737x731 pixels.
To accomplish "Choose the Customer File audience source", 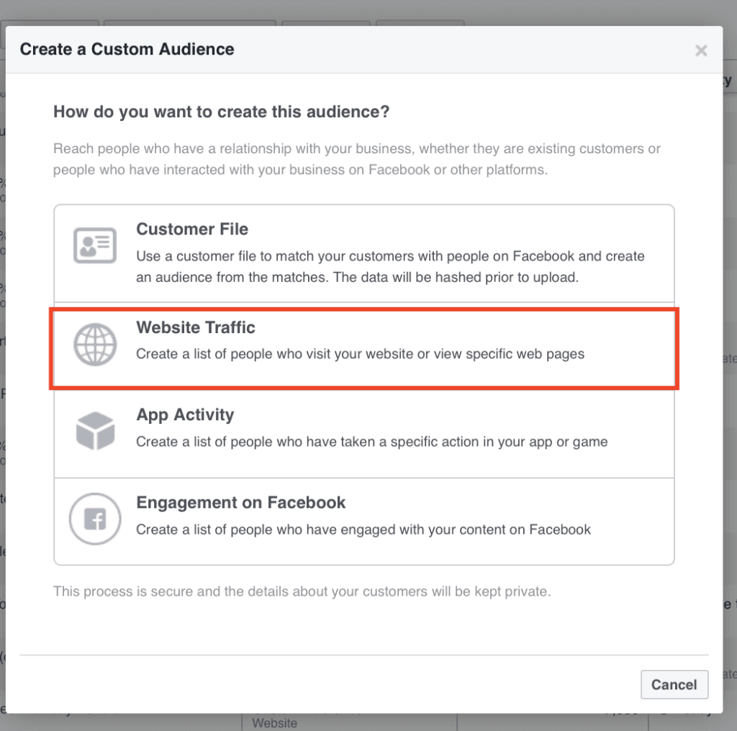I will tap(364, 252).
